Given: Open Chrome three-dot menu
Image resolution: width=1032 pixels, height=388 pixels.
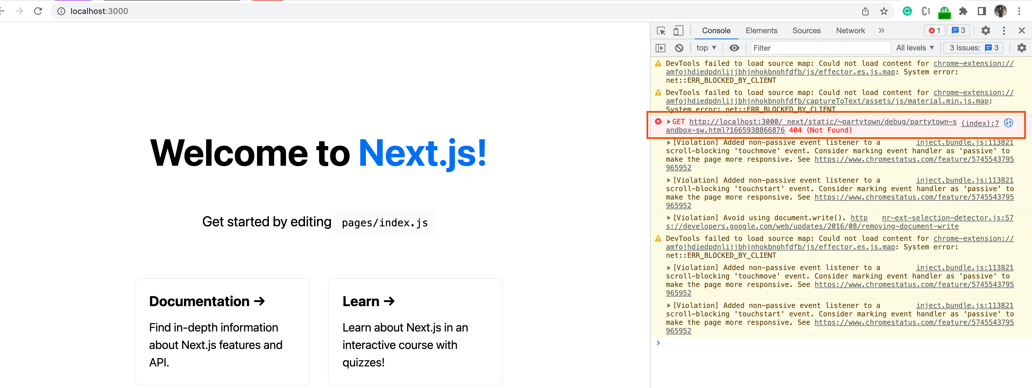Looking at the screenshot, I should 1019,11.
